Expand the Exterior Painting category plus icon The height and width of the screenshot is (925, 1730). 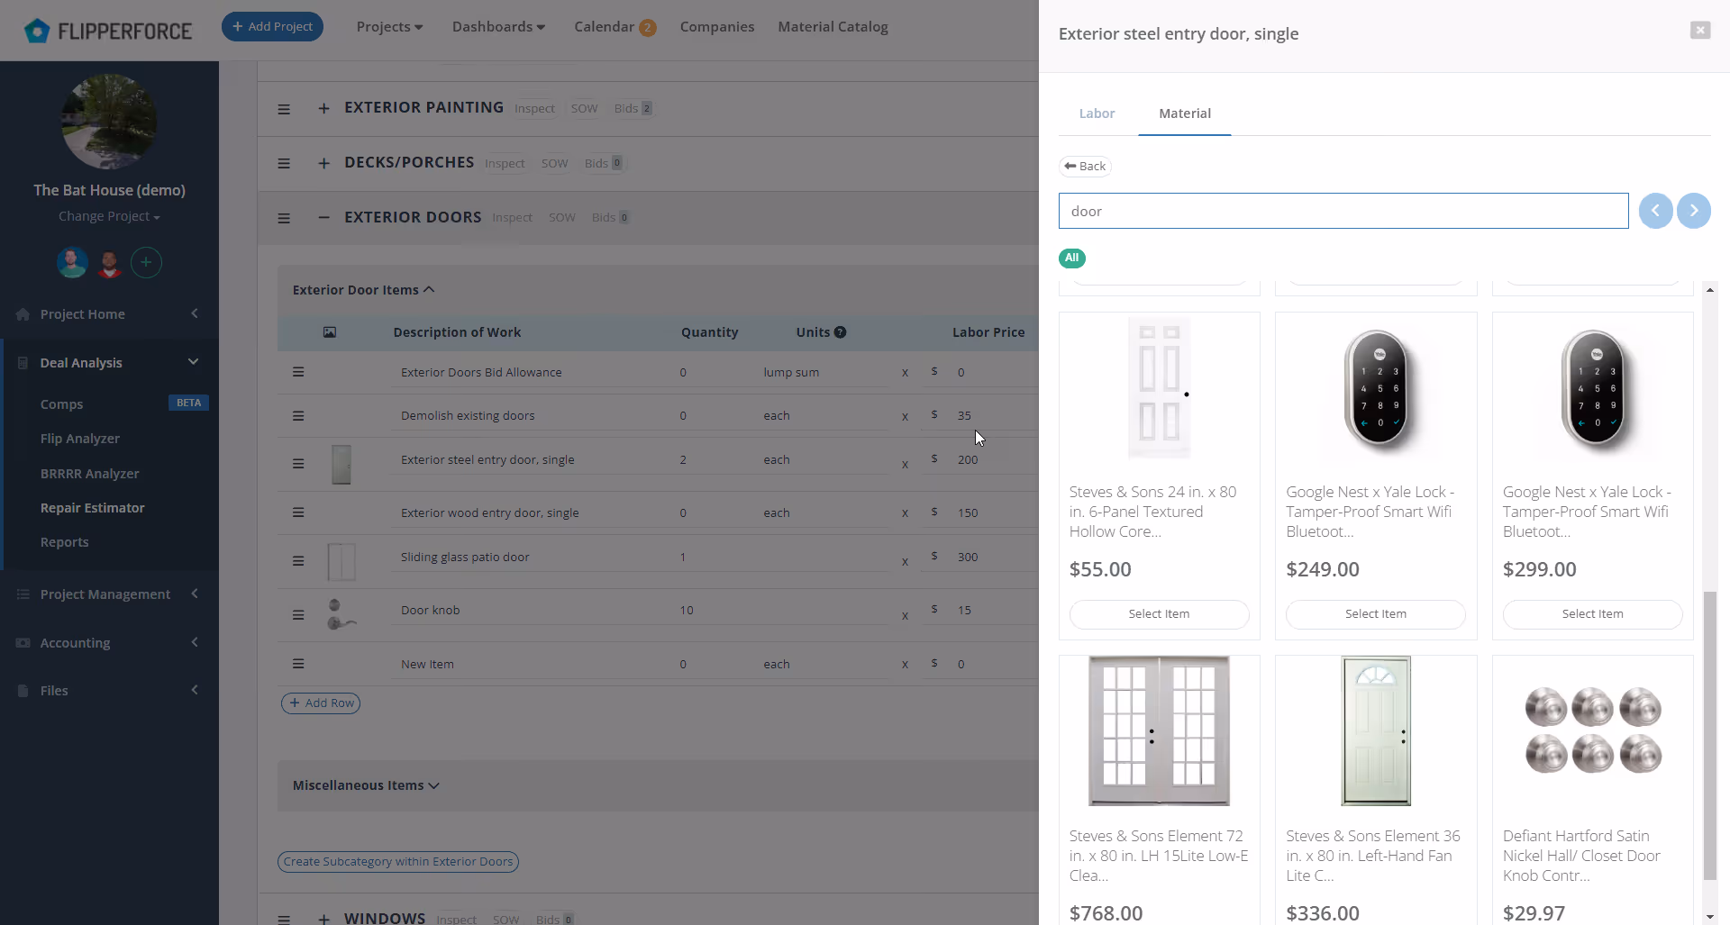(323, 108)
